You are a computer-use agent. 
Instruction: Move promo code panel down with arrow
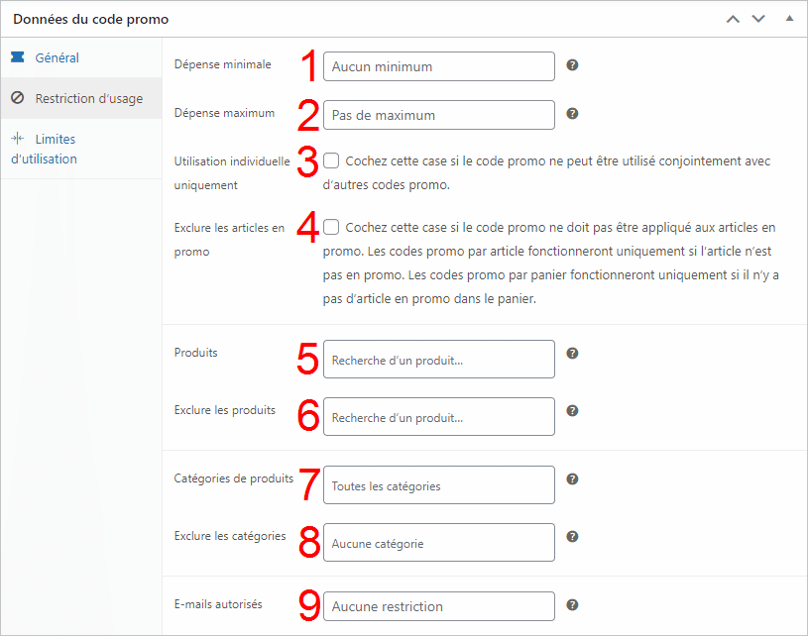click(758, 19)
